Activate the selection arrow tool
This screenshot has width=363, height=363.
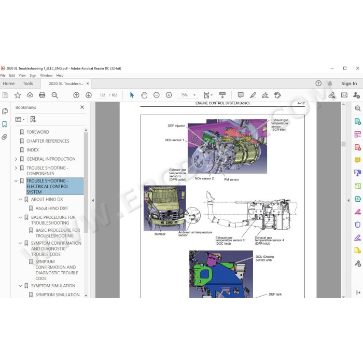point(132,95)
